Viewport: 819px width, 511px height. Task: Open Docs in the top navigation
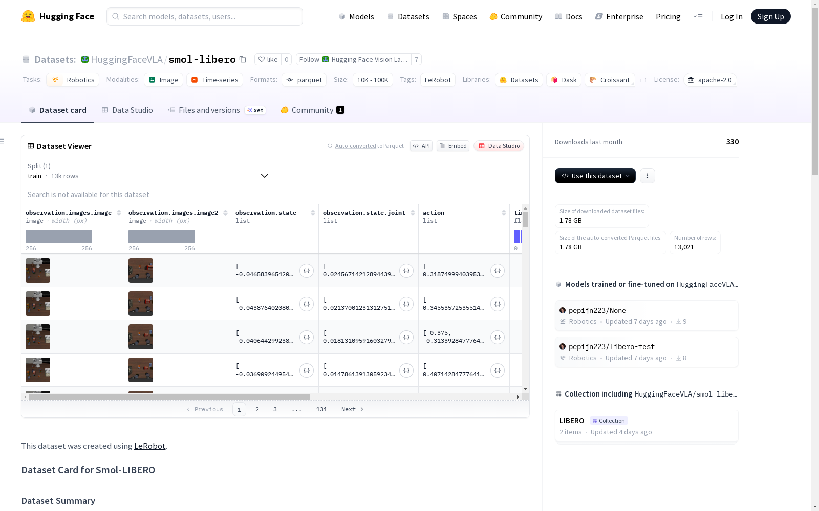[569, 16]
